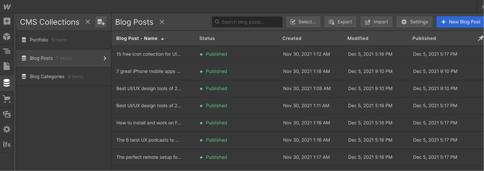Click the add new collection icon
484x171 pixels.
pos(101,22)
